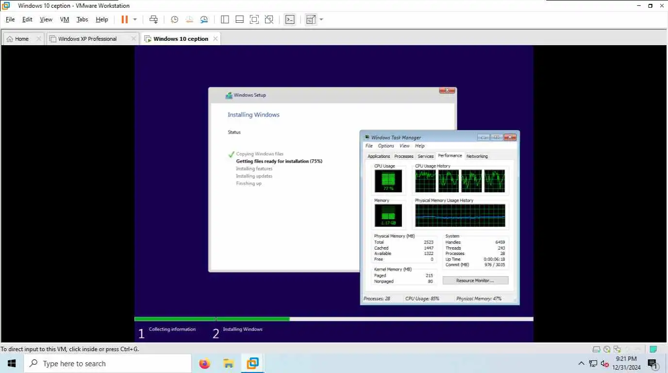Open the Windows Start menu
Image resolution: width=668 pixels, height=373 pixels.
(12, 363)
